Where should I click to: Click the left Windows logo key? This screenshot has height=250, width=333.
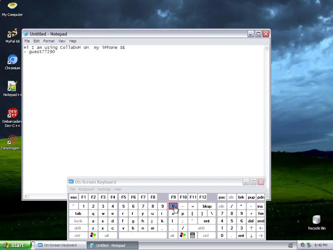tap(93, 235)
